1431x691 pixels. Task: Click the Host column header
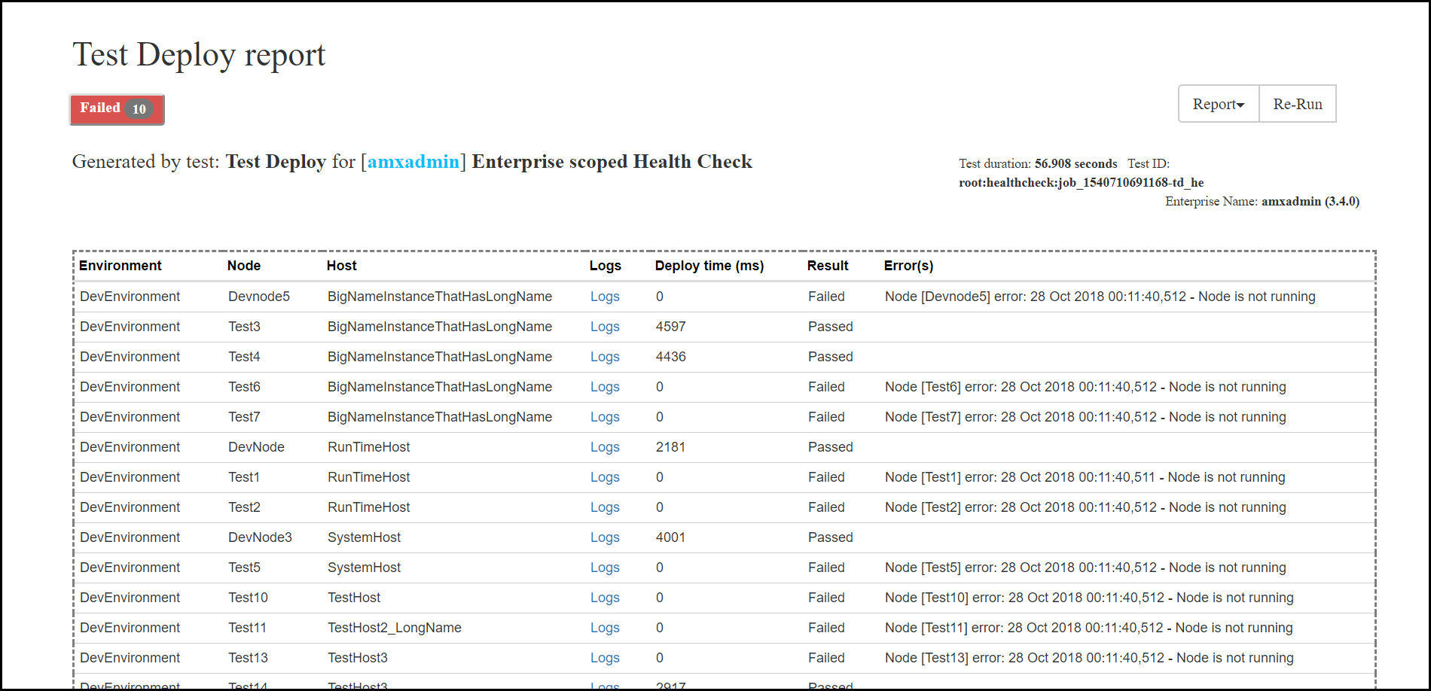click(342, 266)
